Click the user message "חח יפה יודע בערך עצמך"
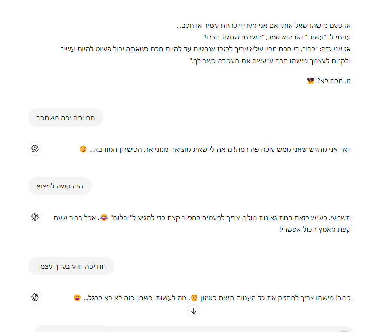This screenshot has height=332, width=366. click(71, 266)
